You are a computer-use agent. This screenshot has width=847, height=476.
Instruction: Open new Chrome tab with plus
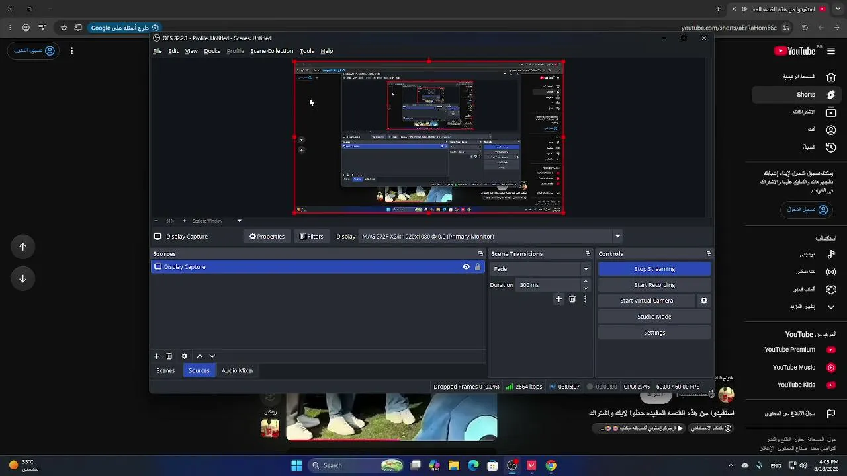click(718, 9)
